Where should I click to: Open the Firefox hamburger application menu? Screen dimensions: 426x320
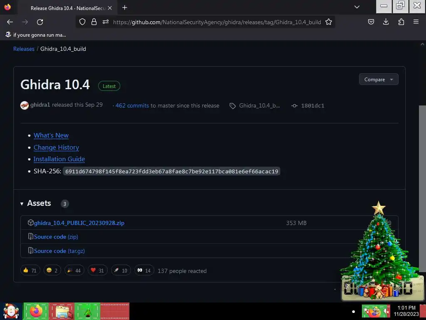pyautogui.click(x=416, y=22)
